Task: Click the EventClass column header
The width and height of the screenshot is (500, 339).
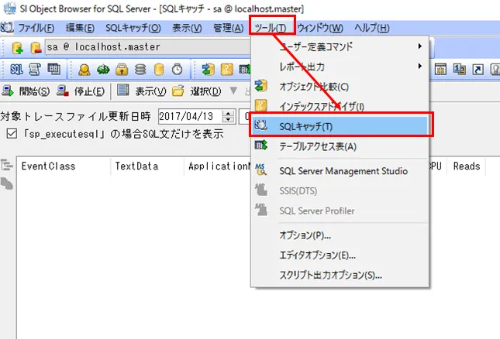Action: point(64,166)
